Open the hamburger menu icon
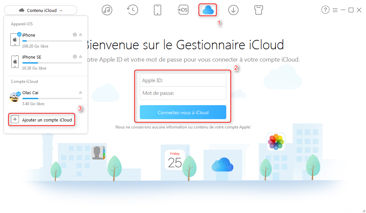 point(335,10)
